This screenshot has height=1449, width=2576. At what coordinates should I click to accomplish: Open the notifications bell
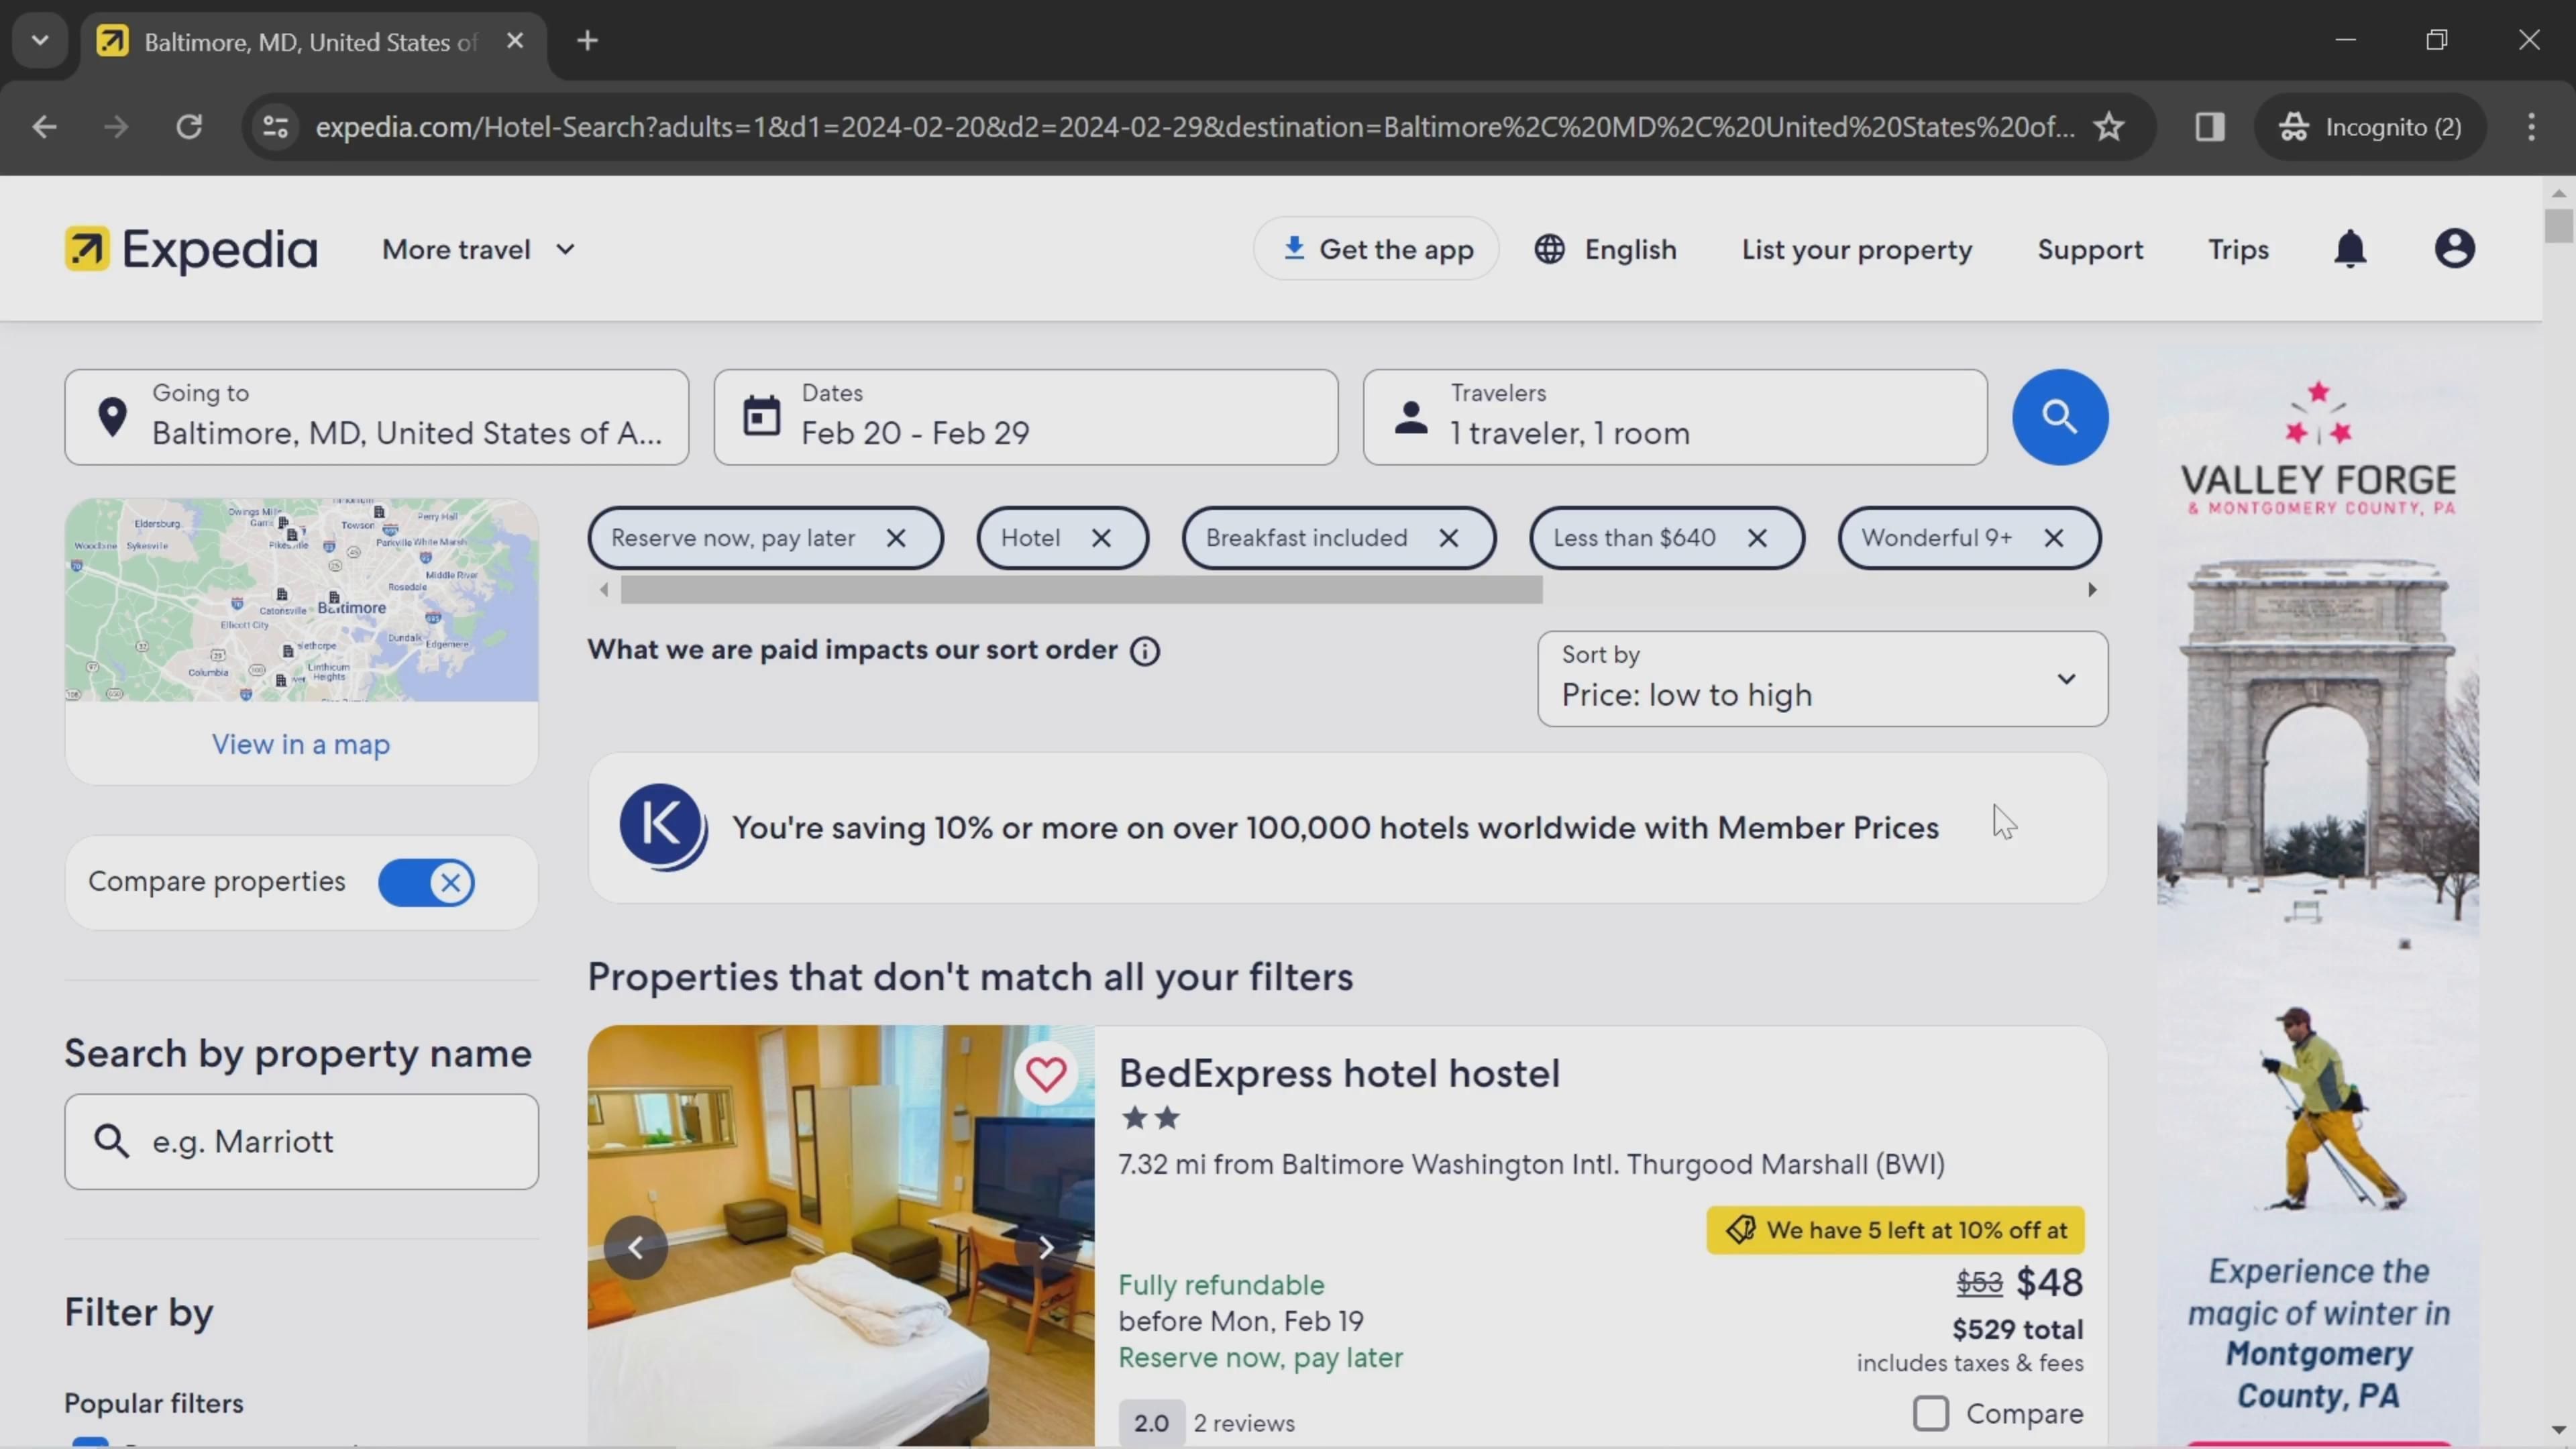pyautogui.click(x=2349, y=249)
